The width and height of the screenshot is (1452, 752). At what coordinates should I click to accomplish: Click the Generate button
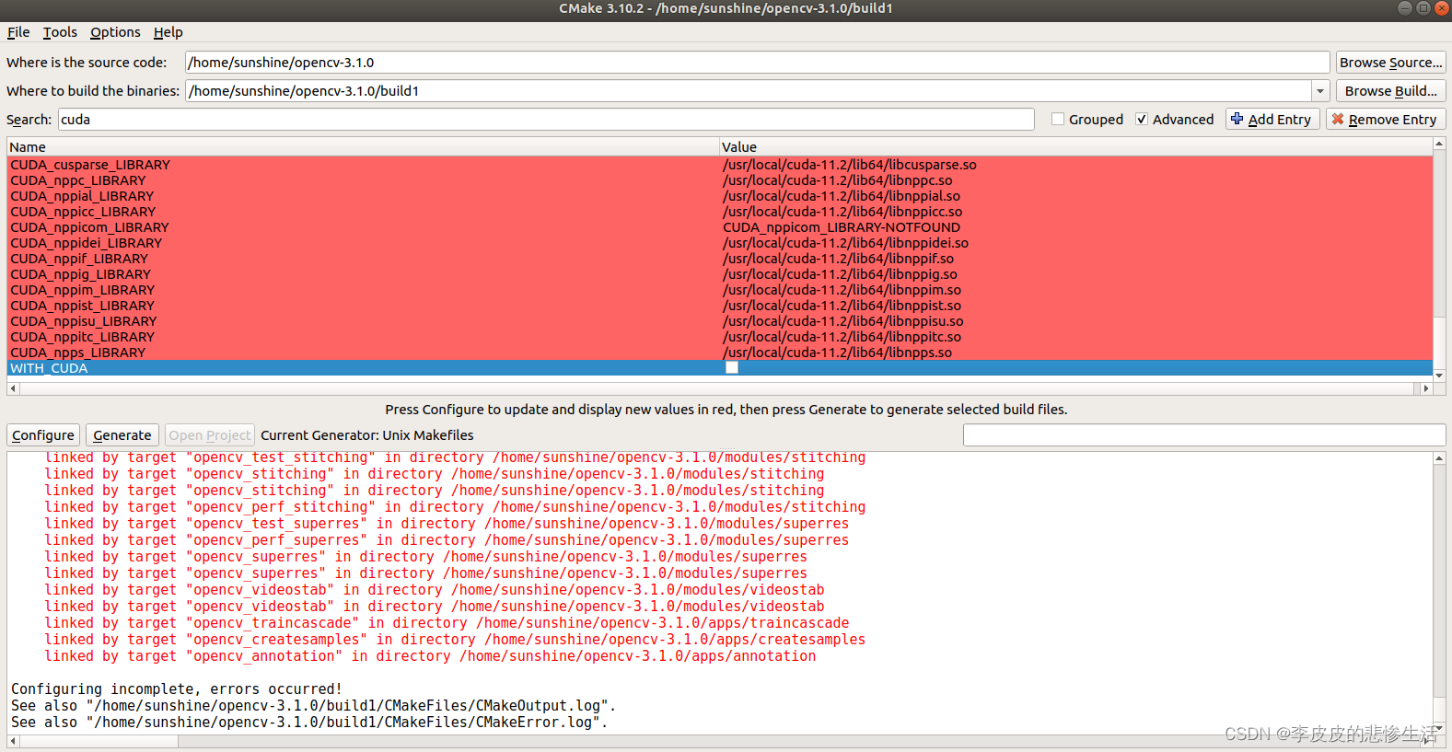122,435
